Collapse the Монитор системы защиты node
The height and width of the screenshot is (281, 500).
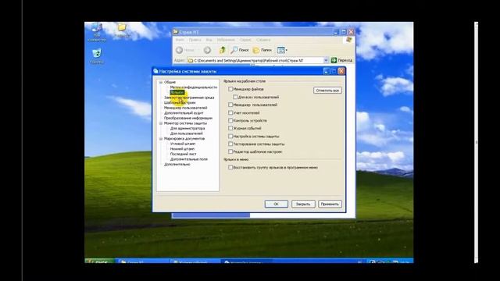[161, 123]
